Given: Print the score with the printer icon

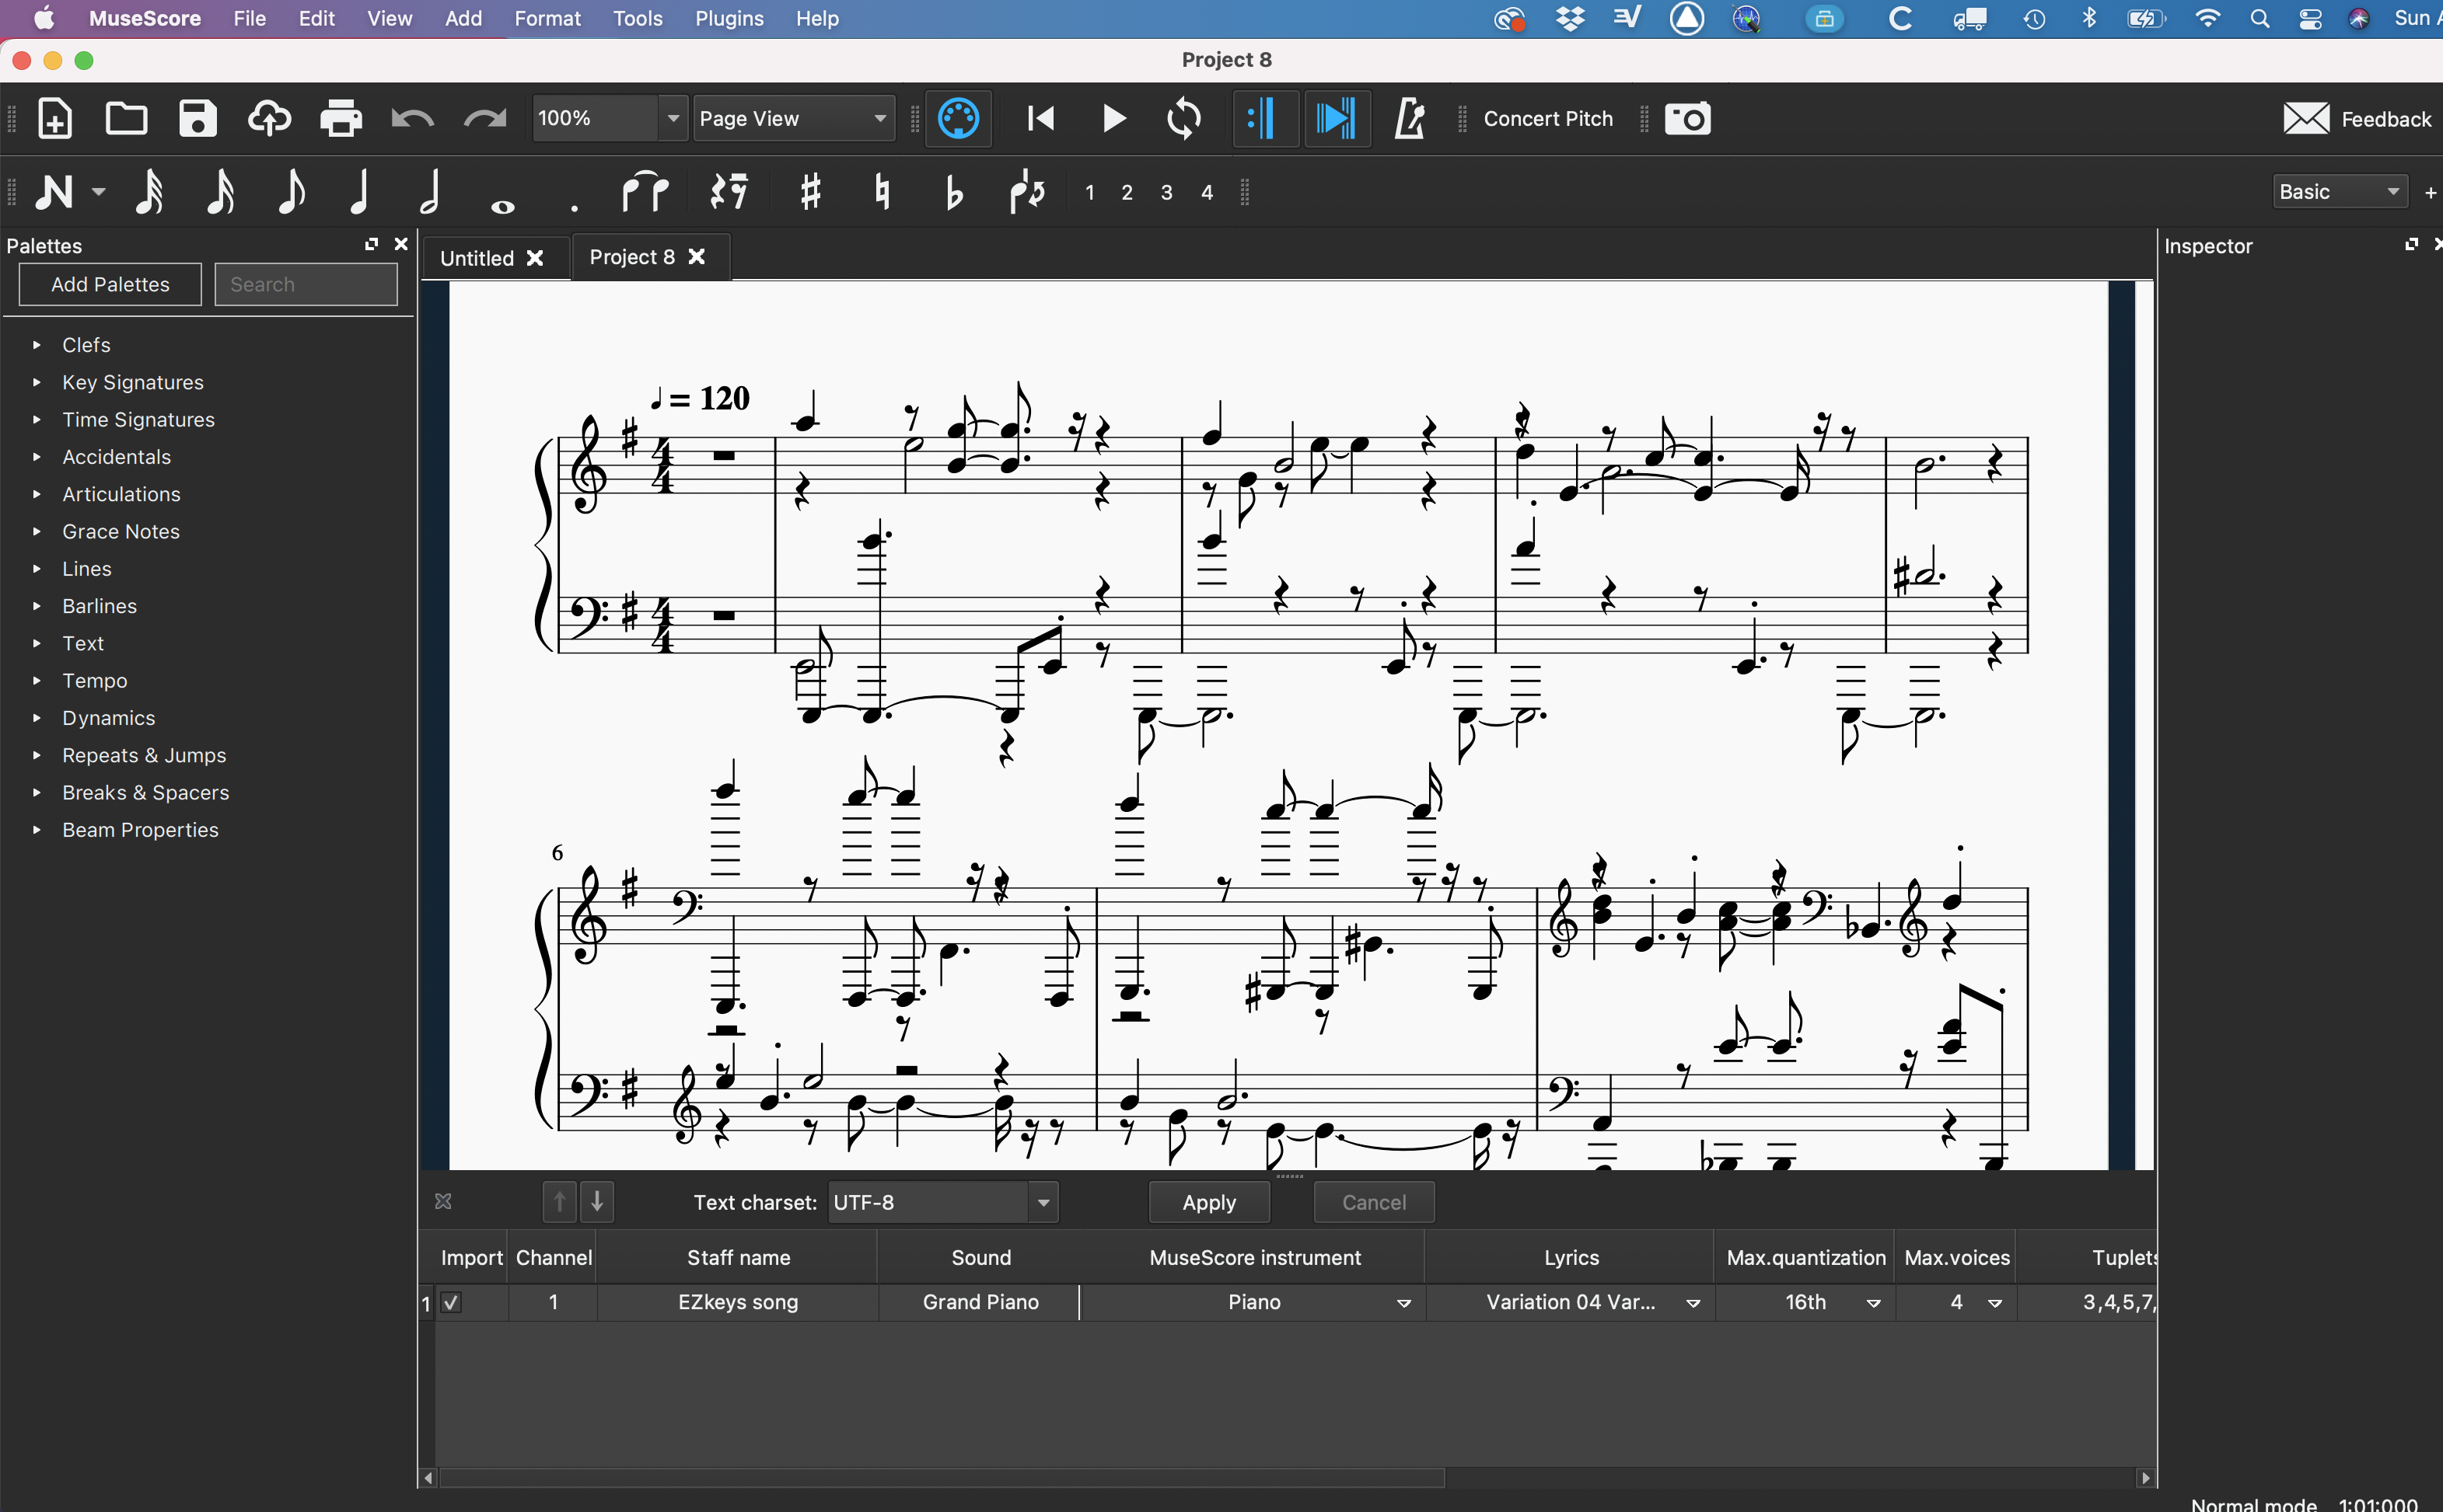Looking at the screenshot, I should [341, 119].
